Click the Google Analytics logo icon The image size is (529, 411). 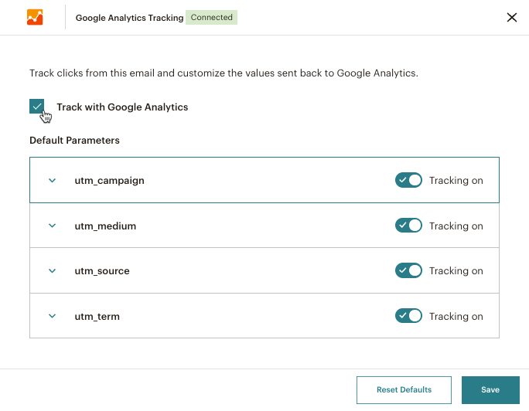point(35,17)
